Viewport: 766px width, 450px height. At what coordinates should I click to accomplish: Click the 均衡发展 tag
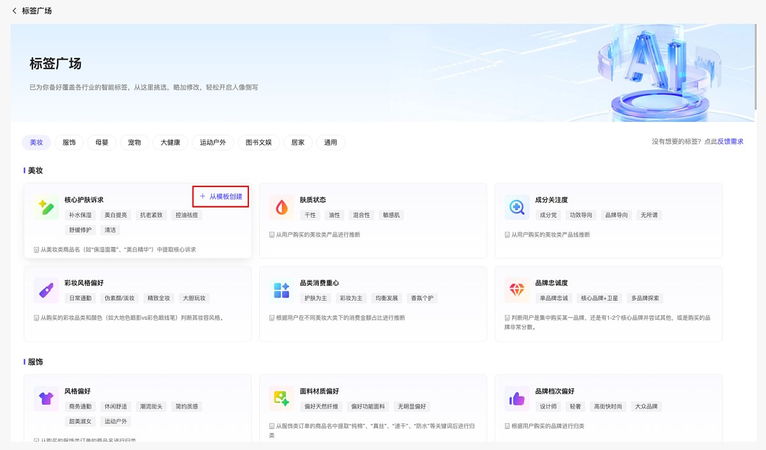coord(387,298)
